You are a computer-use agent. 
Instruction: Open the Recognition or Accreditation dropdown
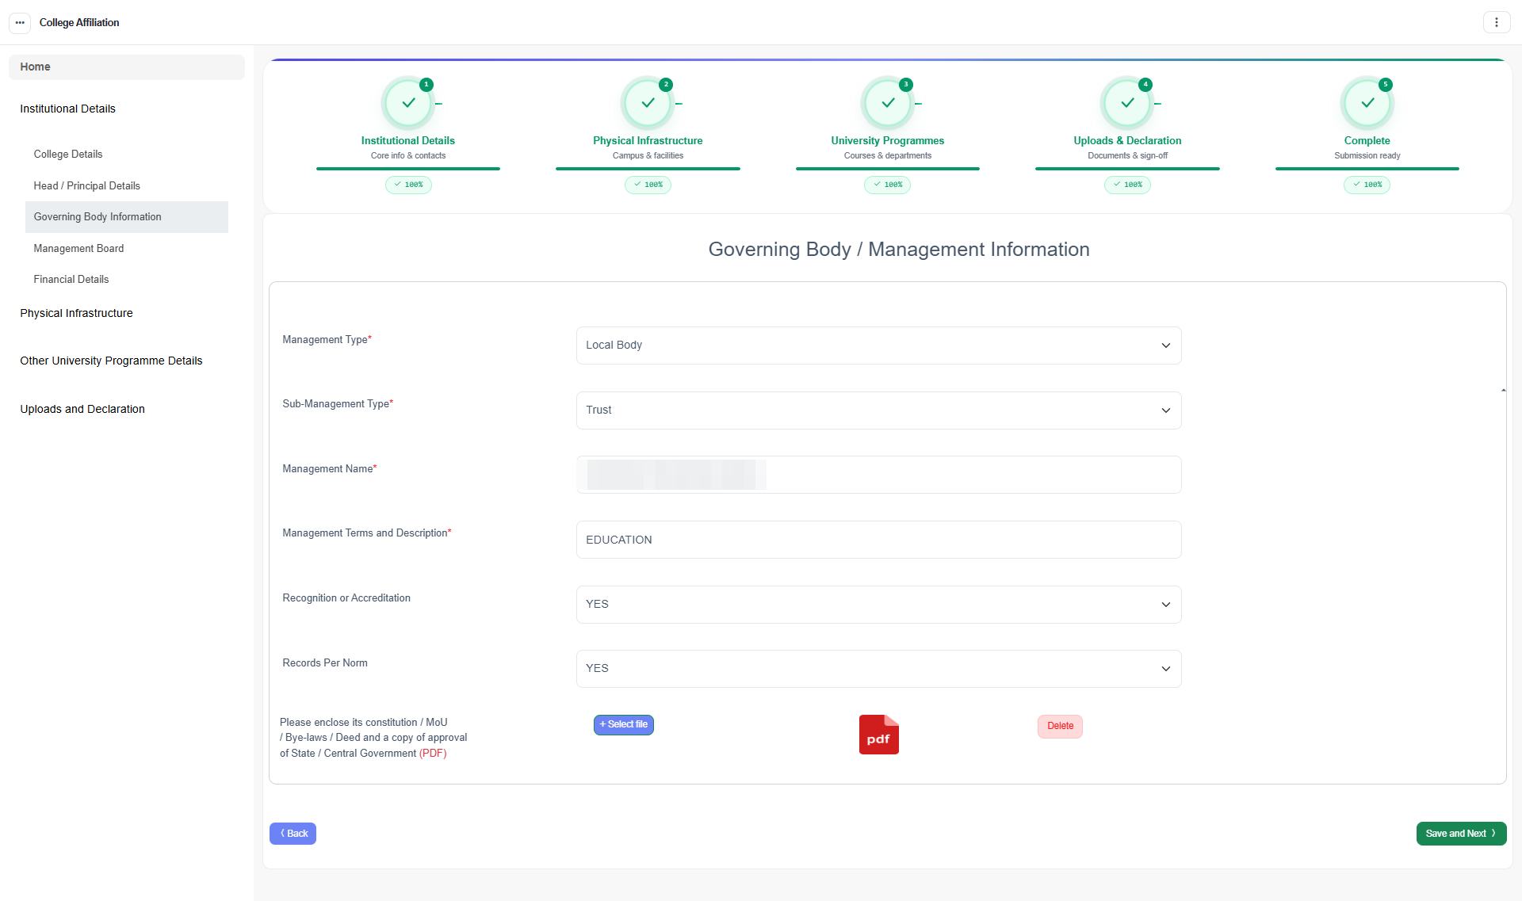tap(878, 605)
